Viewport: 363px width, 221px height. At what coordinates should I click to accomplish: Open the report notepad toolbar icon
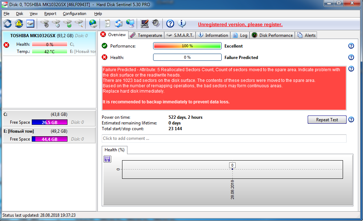coord(107,23)
